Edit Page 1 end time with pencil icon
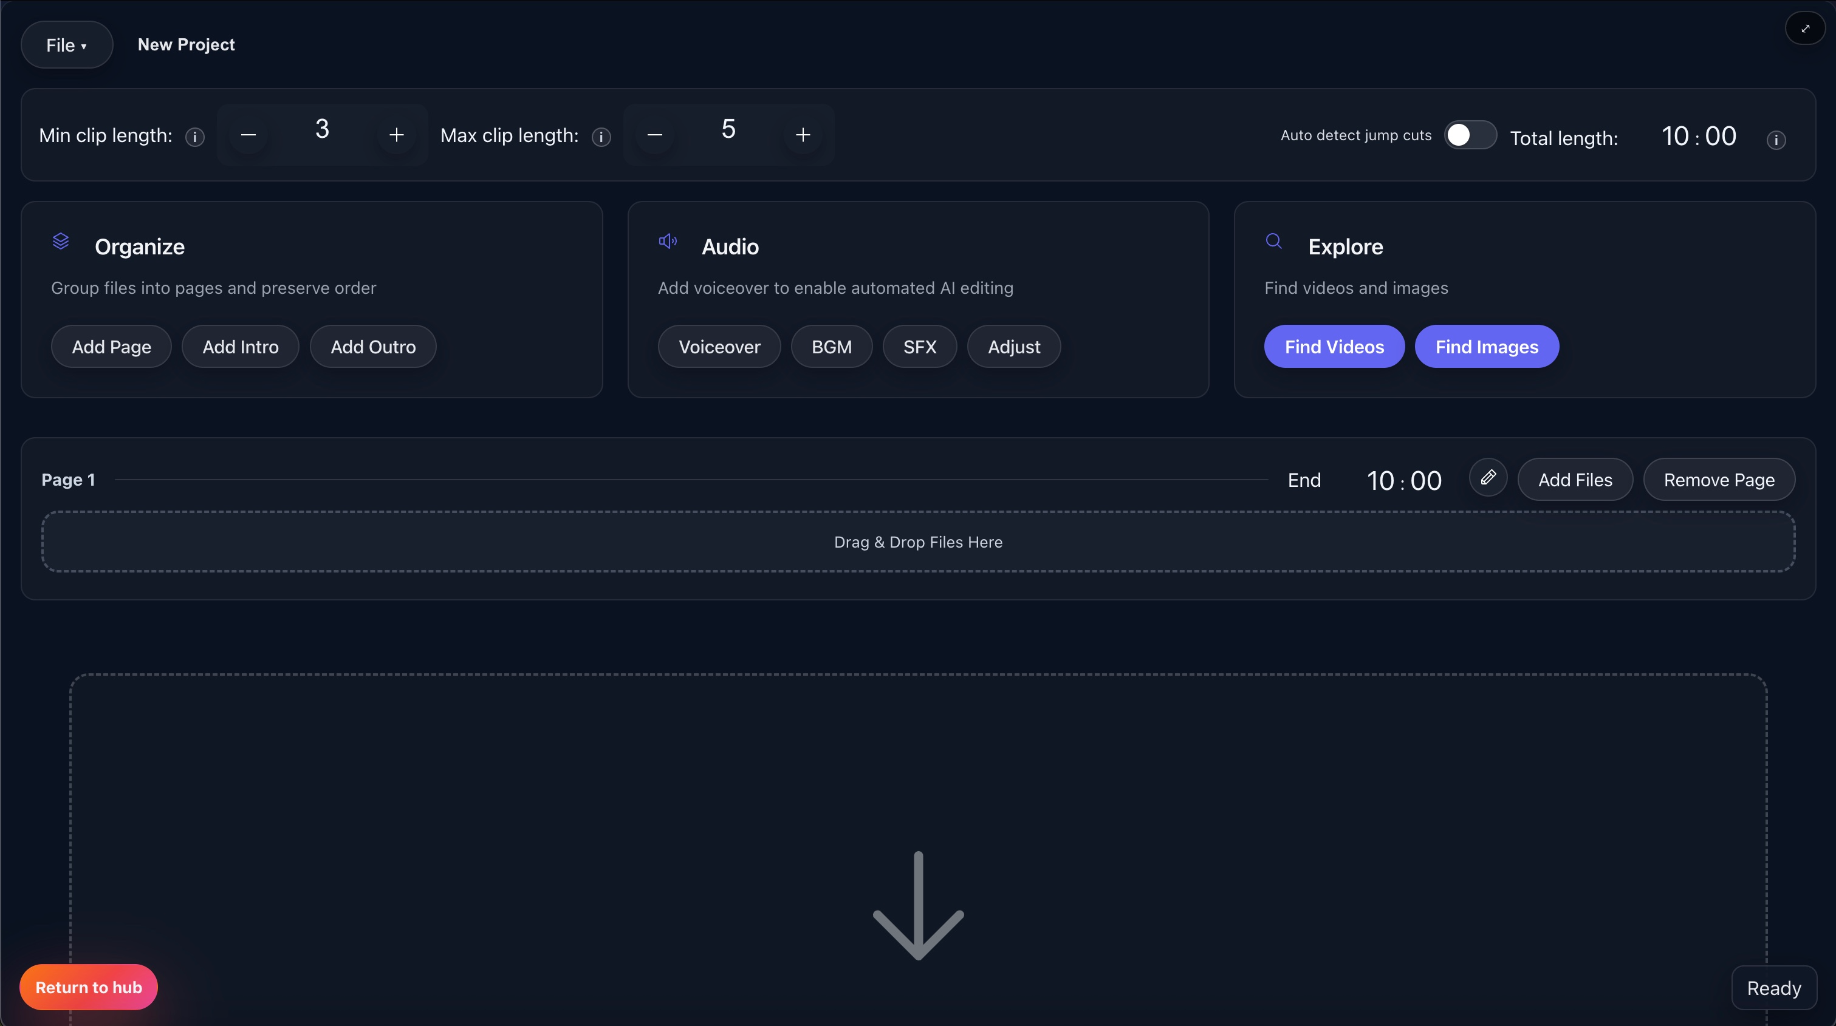The height and width of the screenshot is (1026, 1836). click(1489, 478)
